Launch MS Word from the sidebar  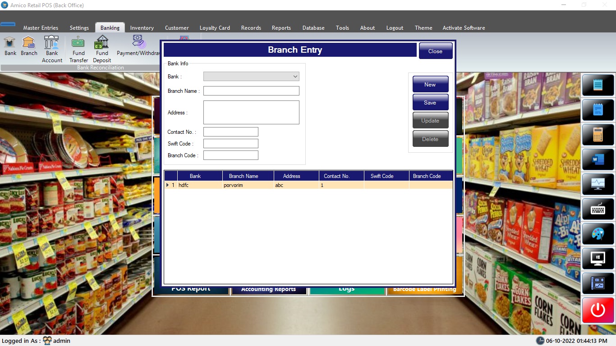coord(598,159)
